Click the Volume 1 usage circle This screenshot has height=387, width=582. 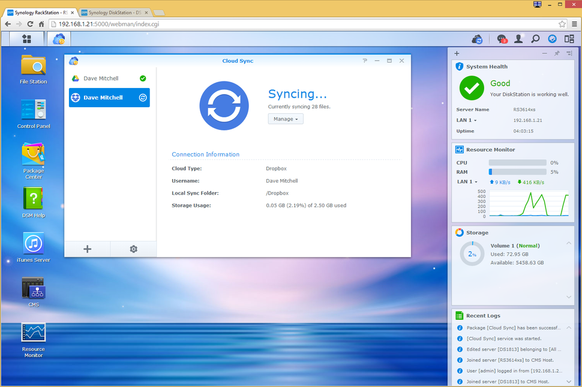pos(472,253)
